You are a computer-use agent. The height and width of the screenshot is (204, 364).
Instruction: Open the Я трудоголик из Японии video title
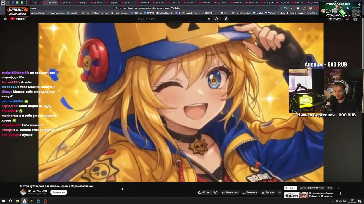[321, 194]
